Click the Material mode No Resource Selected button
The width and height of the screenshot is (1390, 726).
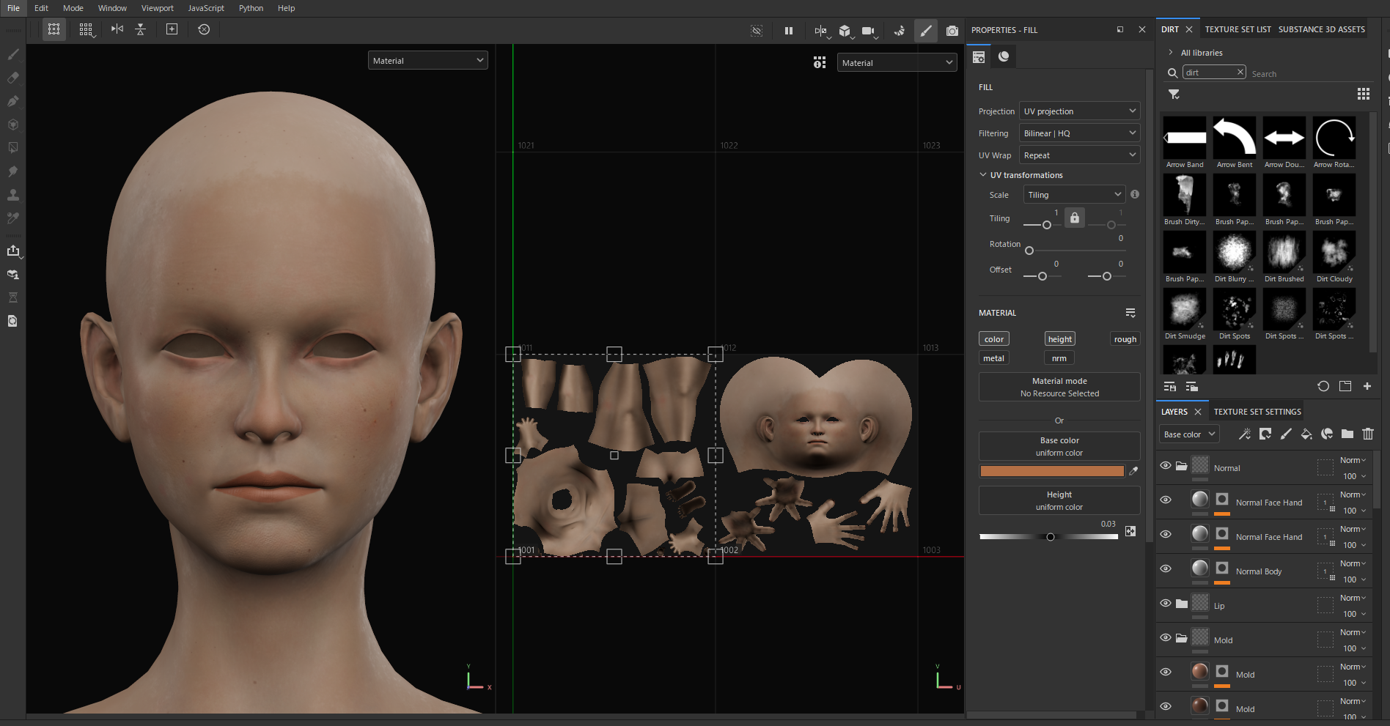1059,387
